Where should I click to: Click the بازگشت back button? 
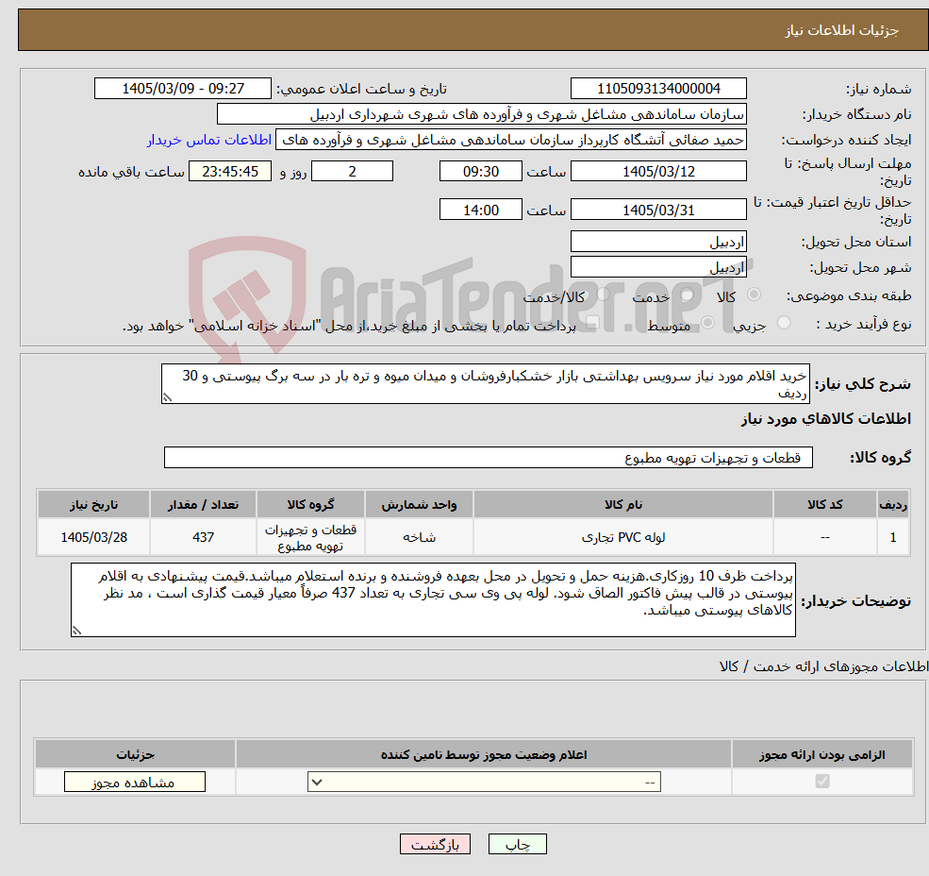(435, 844)
